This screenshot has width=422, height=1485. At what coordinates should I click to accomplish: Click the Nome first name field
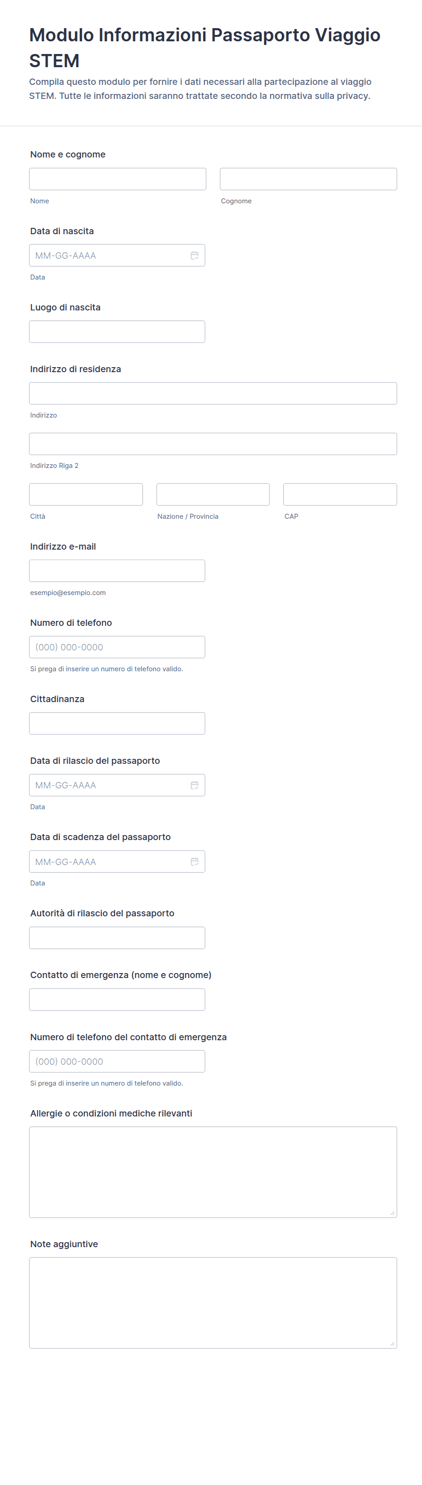click(x=118, y=179)
